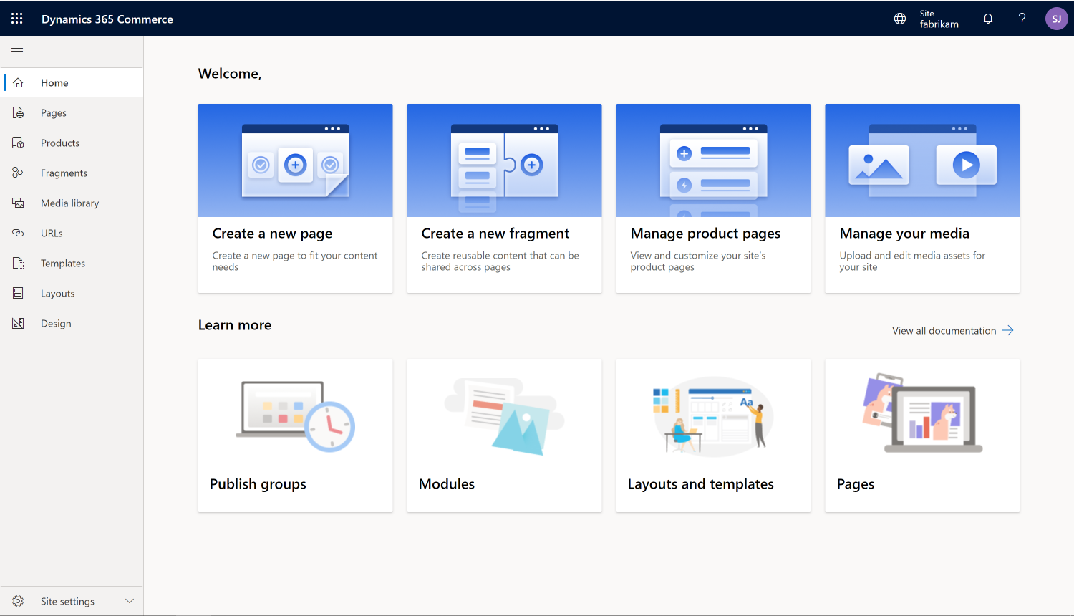Collapse the sidebar with the hamburger icon
Screen dimensions: 1074x616
17,51
